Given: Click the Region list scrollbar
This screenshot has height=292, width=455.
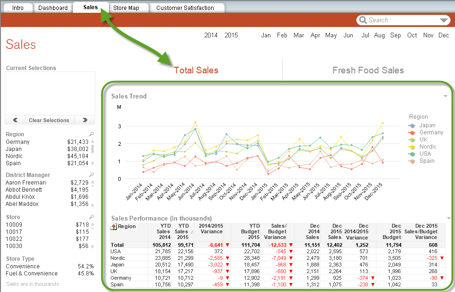Looking at the screenshot, I should tap(93, 149).
